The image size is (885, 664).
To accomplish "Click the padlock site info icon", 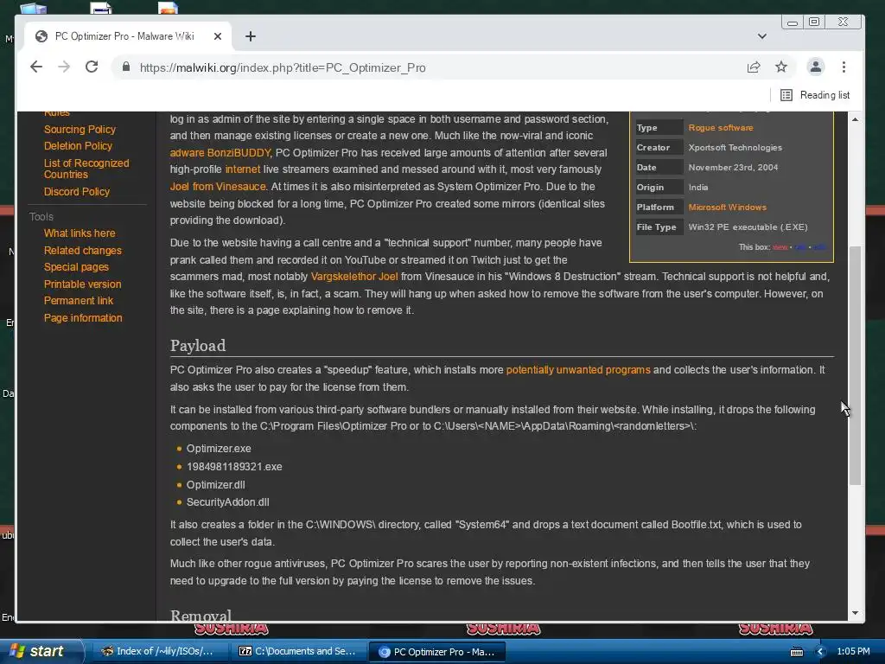I will pos(126,67).
